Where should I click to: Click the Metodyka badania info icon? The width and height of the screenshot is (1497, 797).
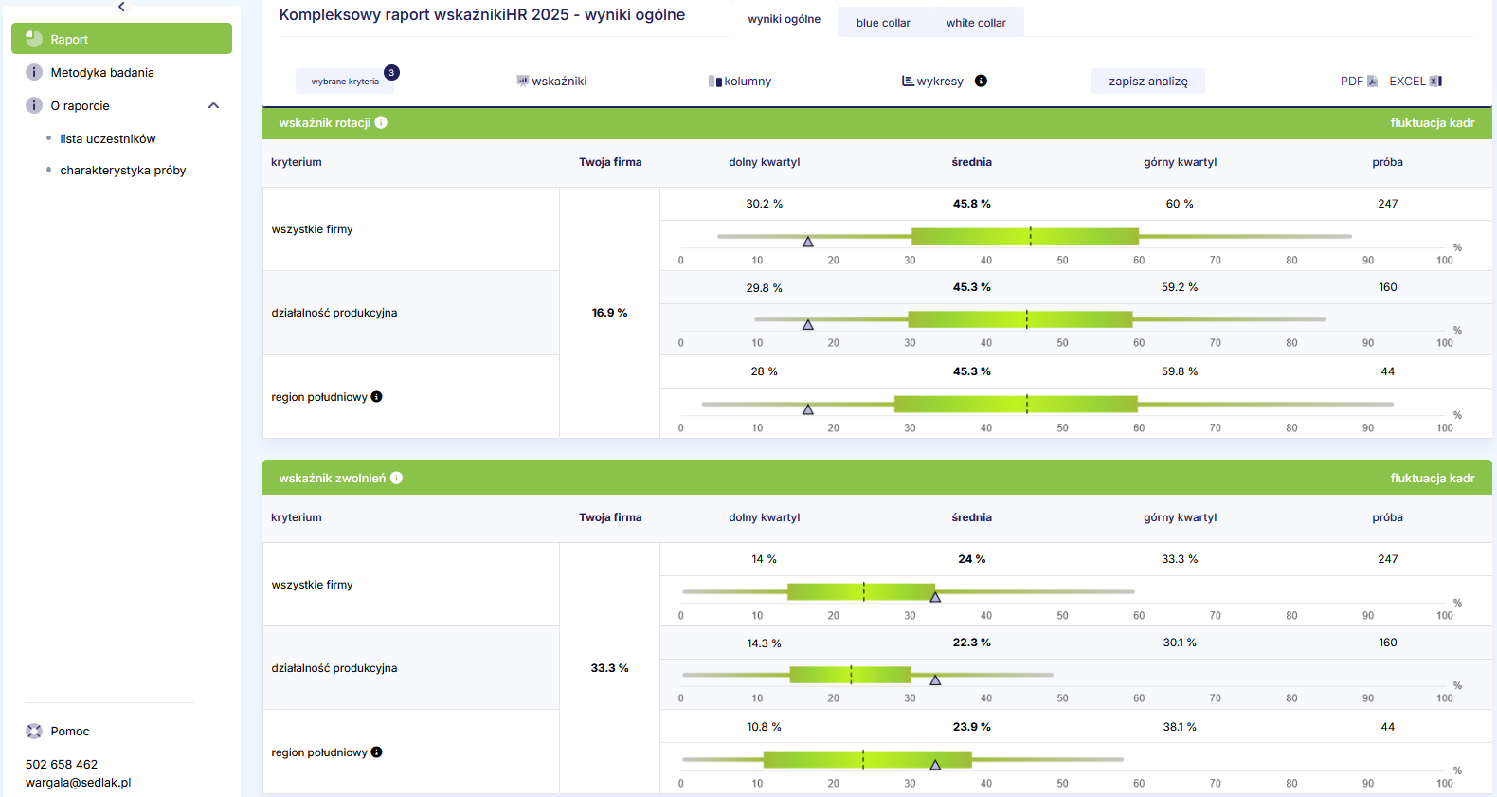tap(34, 72)
